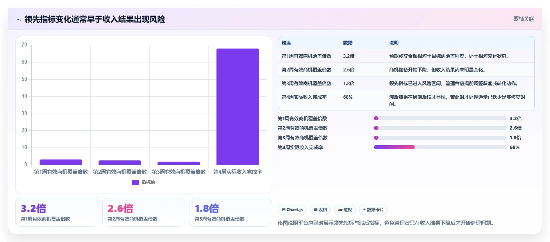Click the 维度 table column header

tap(286, 43)
